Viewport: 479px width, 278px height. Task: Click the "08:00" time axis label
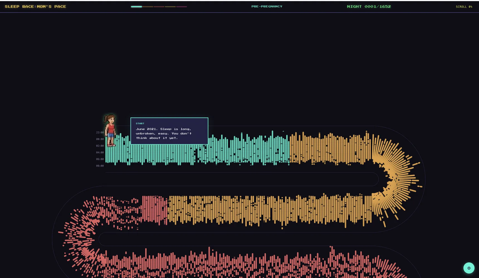[x=100, y=166]
